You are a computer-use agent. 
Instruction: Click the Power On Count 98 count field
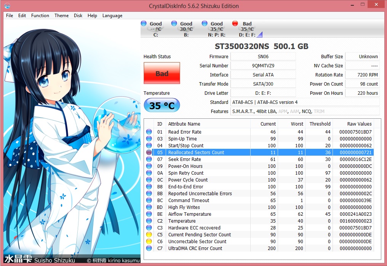[362, 84]
